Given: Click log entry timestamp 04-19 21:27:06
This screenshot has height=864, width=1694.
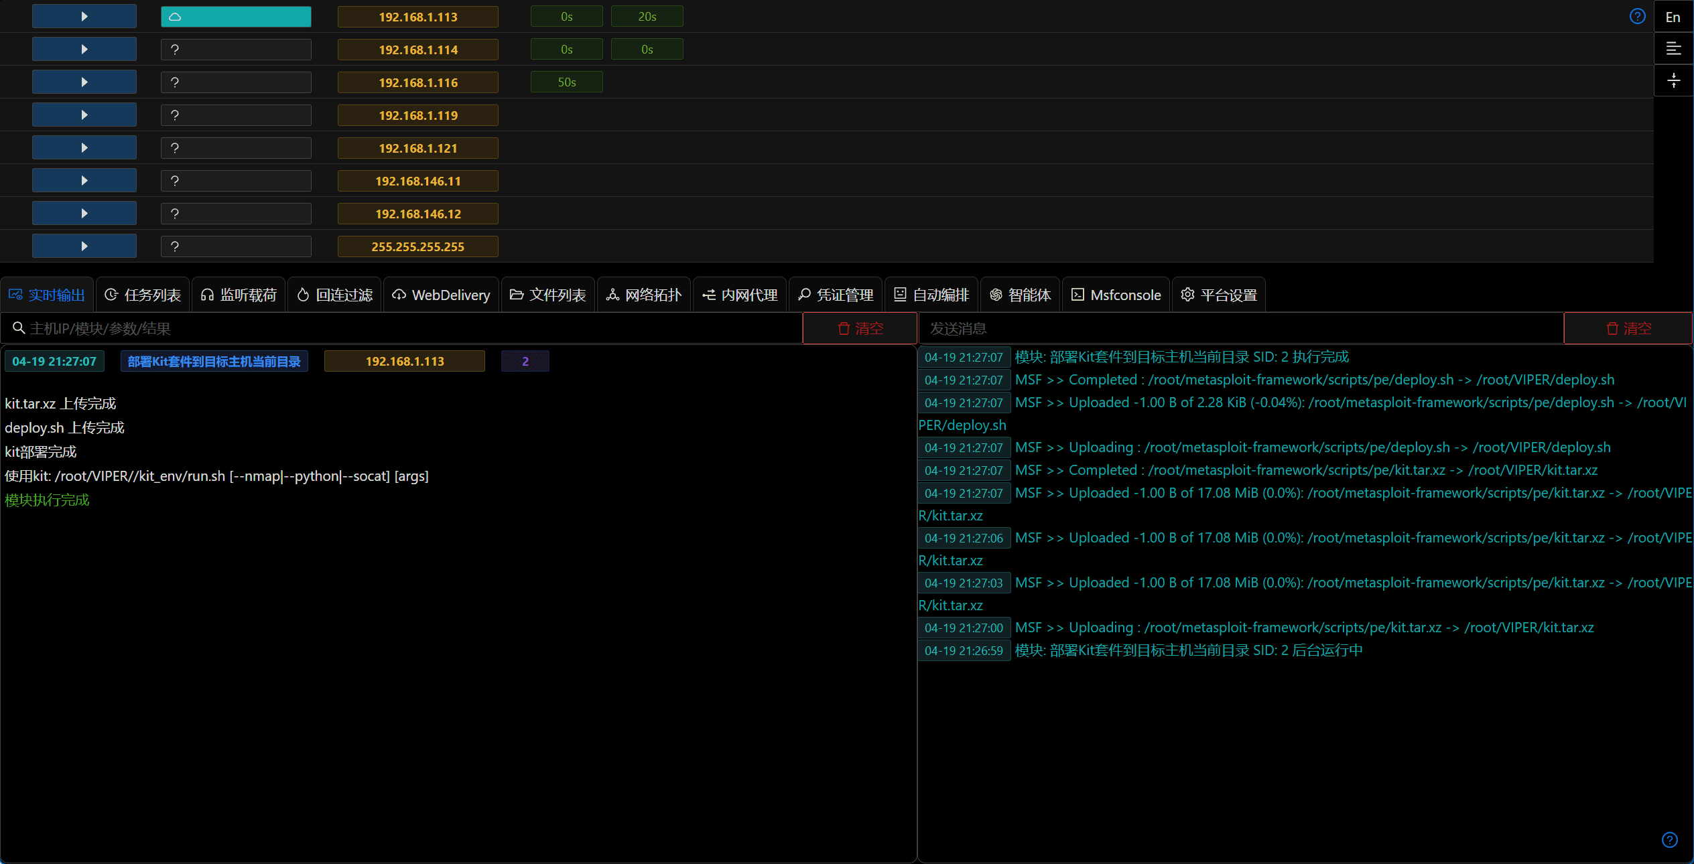Looking at the screenshot, I should tap(964, 538).
